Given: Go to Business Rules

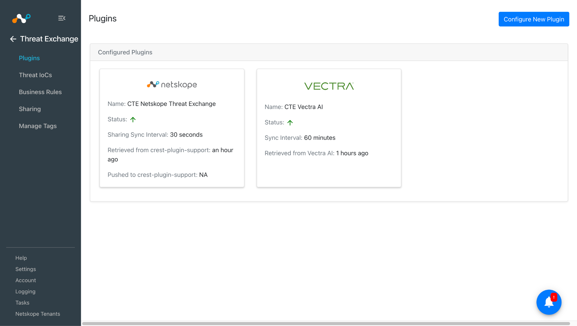Looking at the screenshot, I should pos(40,92).
